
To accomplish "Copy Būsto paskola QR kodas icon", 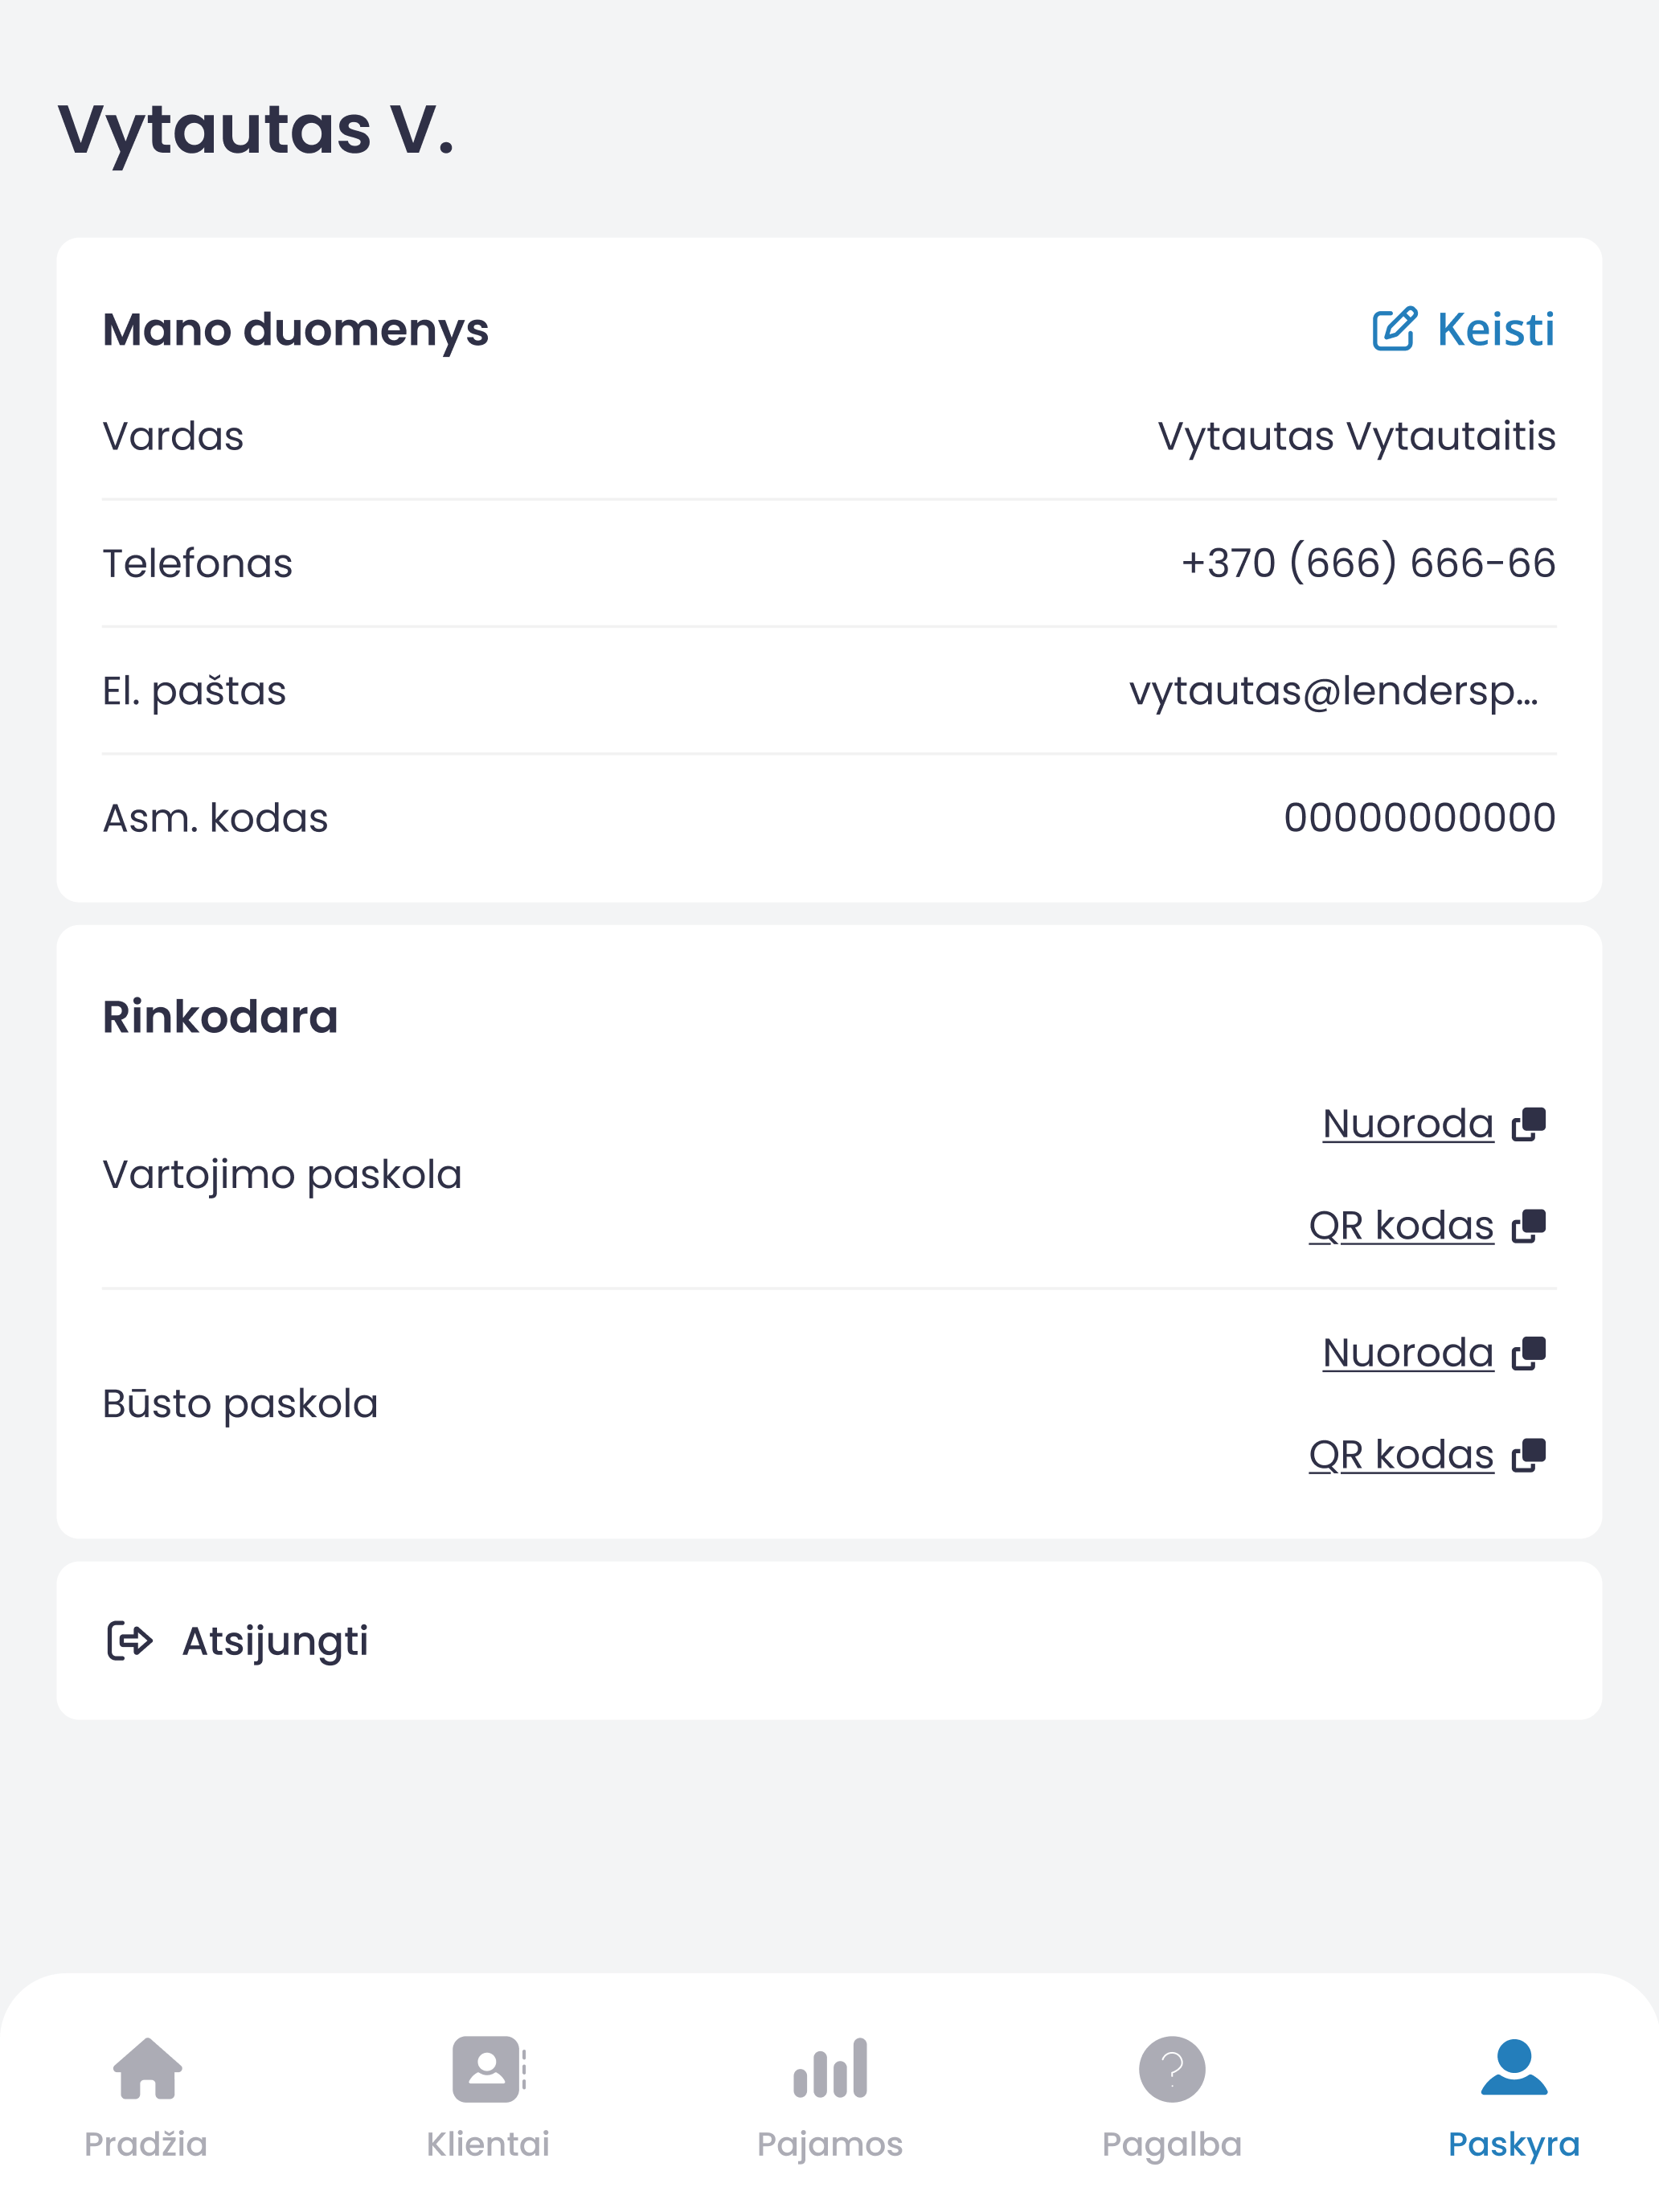I will pyautogui.click(x=1528, y=1455).
